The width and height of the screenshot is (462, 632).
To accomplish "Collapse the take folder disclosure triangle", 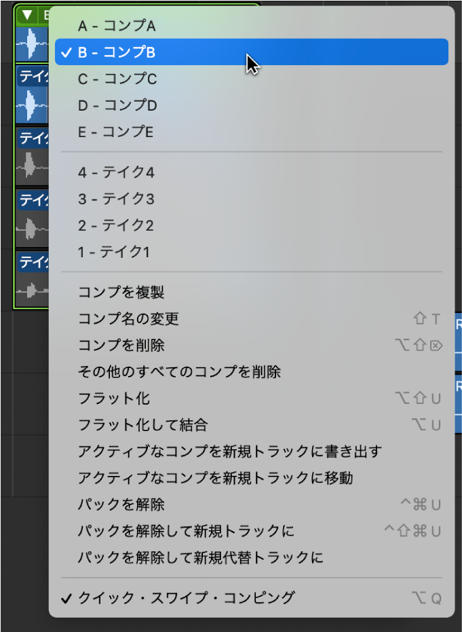I will (27, 16).
